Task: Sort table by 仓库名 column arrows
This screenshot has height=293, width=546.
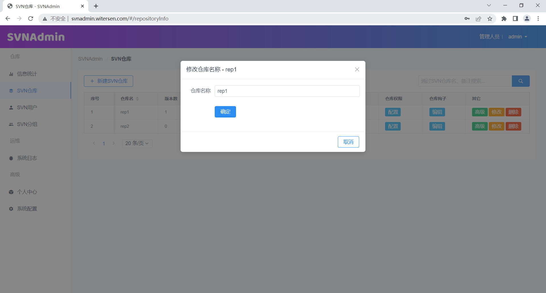Action: (x=137, y=99)
